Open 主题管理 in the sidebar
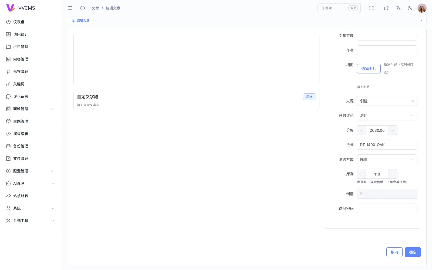This screenshot has height=270, width=432. tap(31, 121)
